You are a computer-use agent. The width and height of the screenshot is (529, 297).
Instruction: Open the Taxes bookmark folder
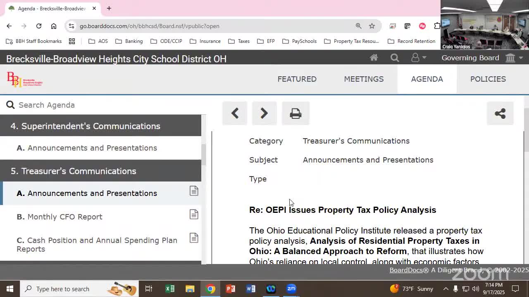[239, 41]
